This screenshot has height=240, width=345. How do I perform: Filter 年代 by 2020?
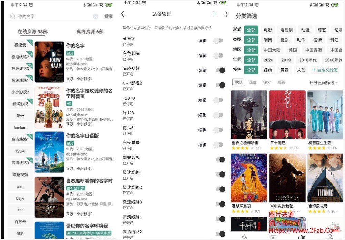click(x=268, y=60)
